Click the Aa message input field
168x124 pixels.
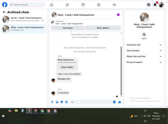[91, 102]
